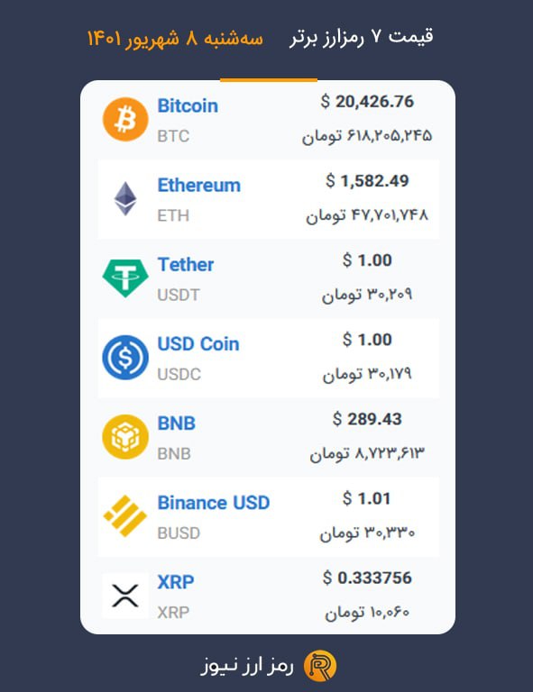Click the black XRP logo icon

125,596
